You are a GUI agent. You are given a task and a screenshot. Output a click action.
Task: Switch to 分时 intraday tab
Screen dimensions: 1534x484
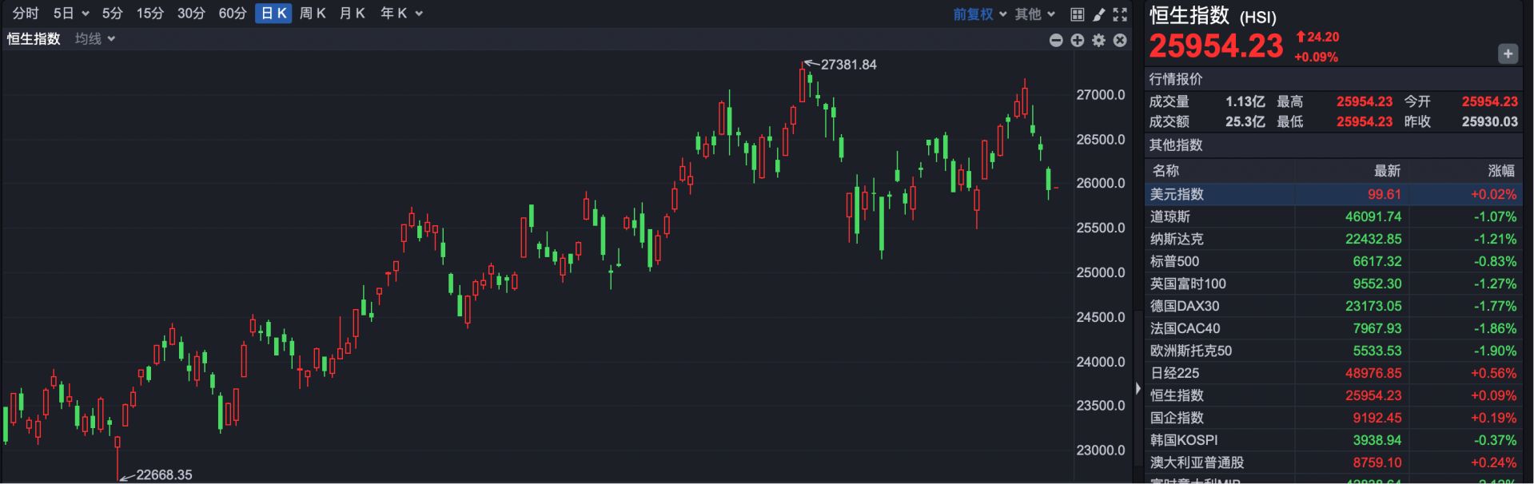pos(26,14)
